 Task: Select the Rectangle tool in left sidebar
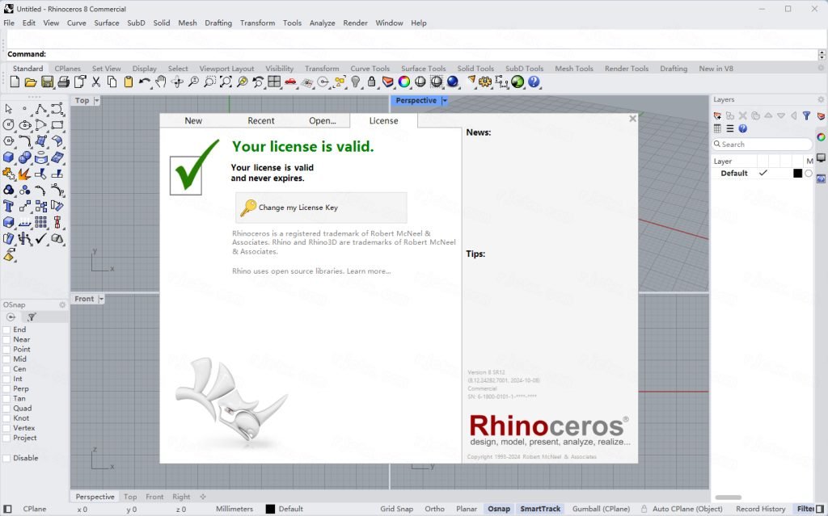point(57,125)
